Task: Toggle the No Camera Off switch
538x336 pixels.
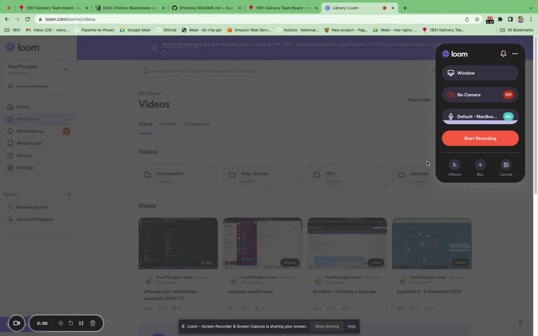Action: pyautogui.click(x=508, y=95)
